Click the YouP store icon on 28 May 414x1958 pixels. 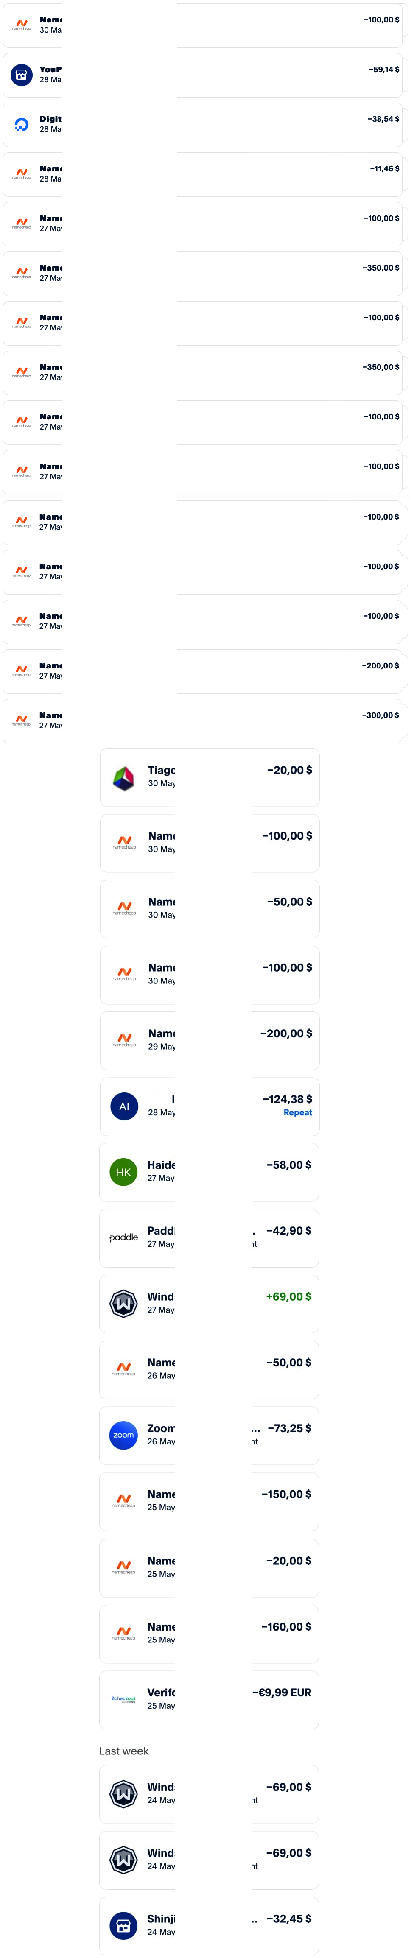point(21,75)
